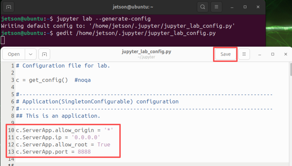Minimize the terminal window
This screenshot has height=166, width=292.
pyautogui.click(x=232, y=7)
